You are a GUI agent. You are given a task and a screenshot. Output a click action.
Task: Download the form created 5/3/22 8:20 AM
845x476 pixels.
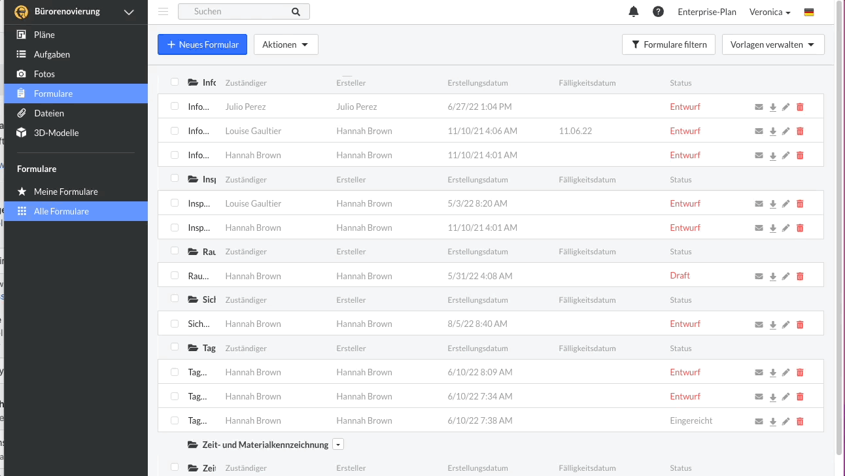[x=772, y=204]
